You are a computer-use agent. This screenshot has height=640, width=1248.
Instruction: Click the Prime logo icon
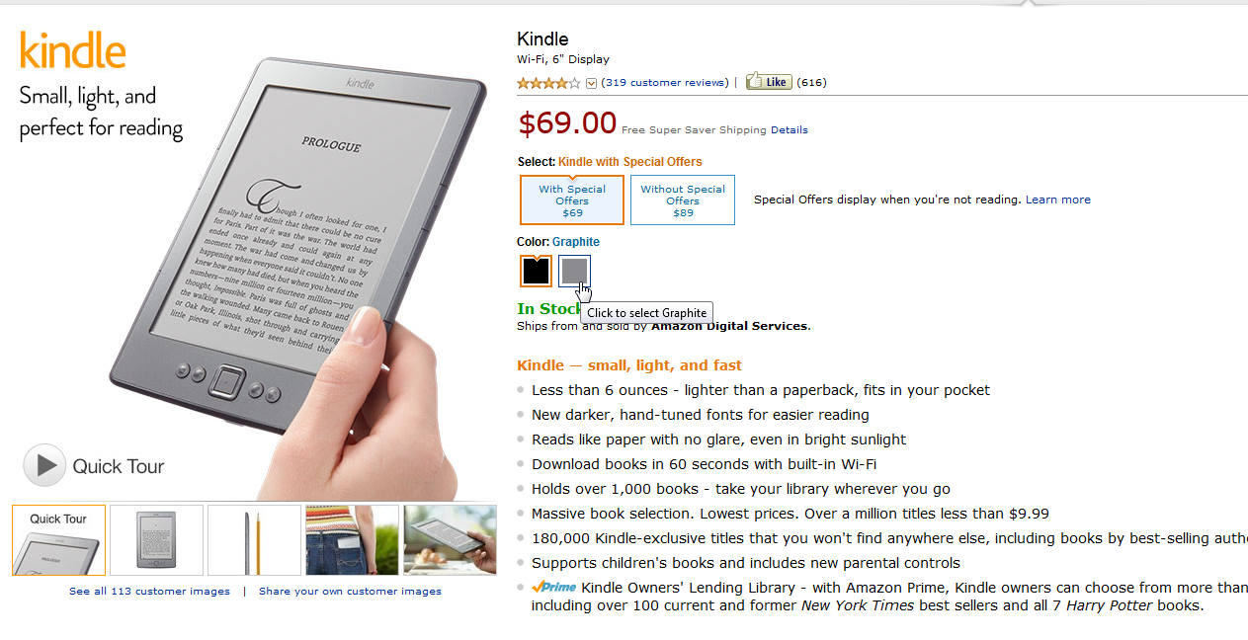coord(554,587)
